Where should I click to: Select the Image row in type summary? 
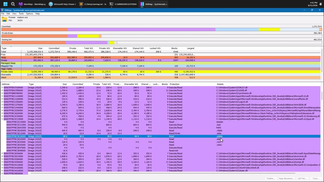[x=161, y=60]
